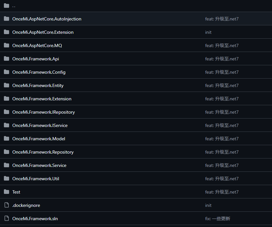Open the OnceMi.AspNetCore.Extension folder

[43, 32]
